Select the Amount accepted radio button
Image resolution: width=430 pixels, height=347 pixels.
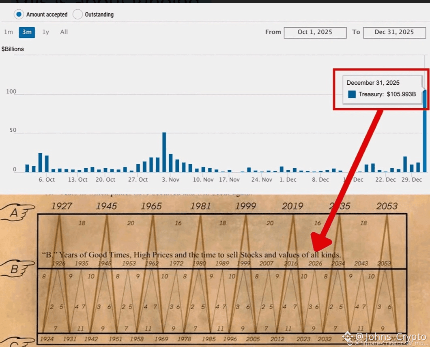coord(19,14)
